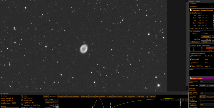Open the Colour Calibration tab
The image size is (214, 108).
coord(73,97)
